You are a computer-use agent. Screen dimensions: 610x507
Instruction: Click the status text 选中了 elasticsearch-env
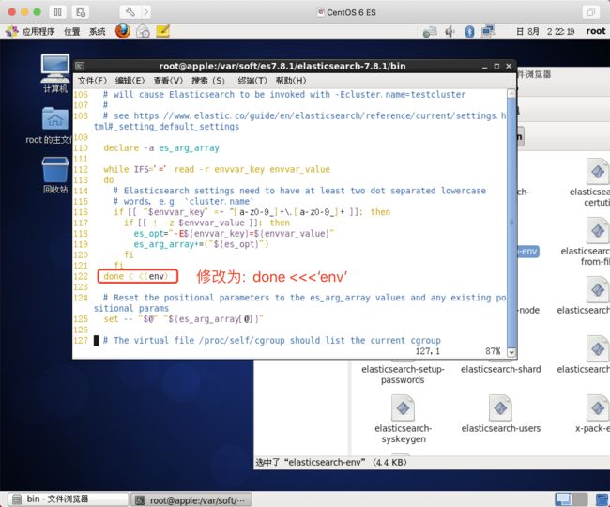click(331, 462)
